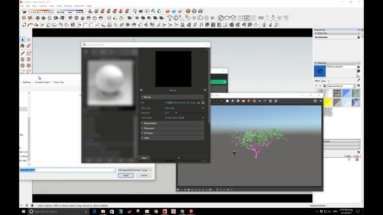
Task: Collapse the Entity Info panel
Action: 336,33
